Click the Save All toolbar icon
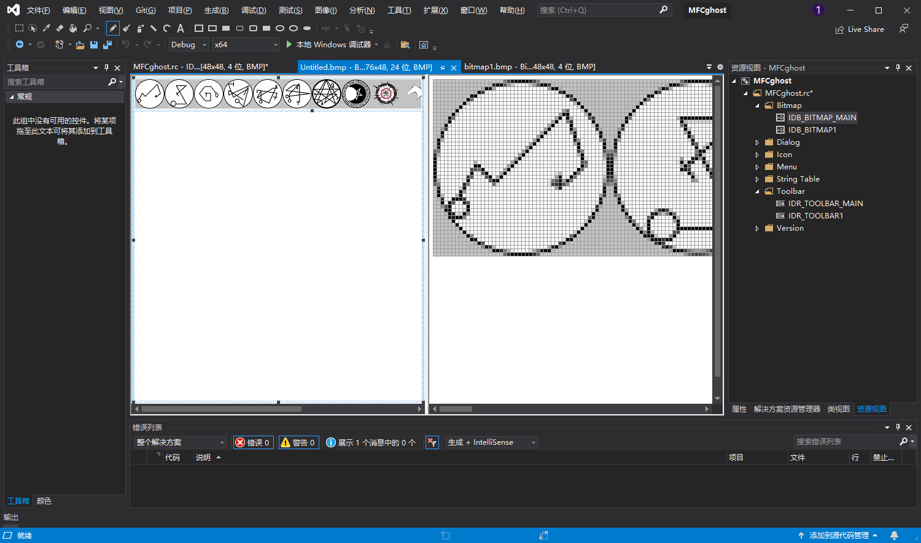 click(107, 45)
